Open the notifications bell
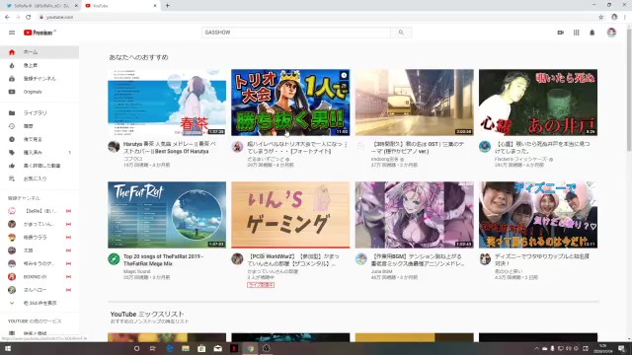This screenshot has height=355, width=632. tap(592, 33)
